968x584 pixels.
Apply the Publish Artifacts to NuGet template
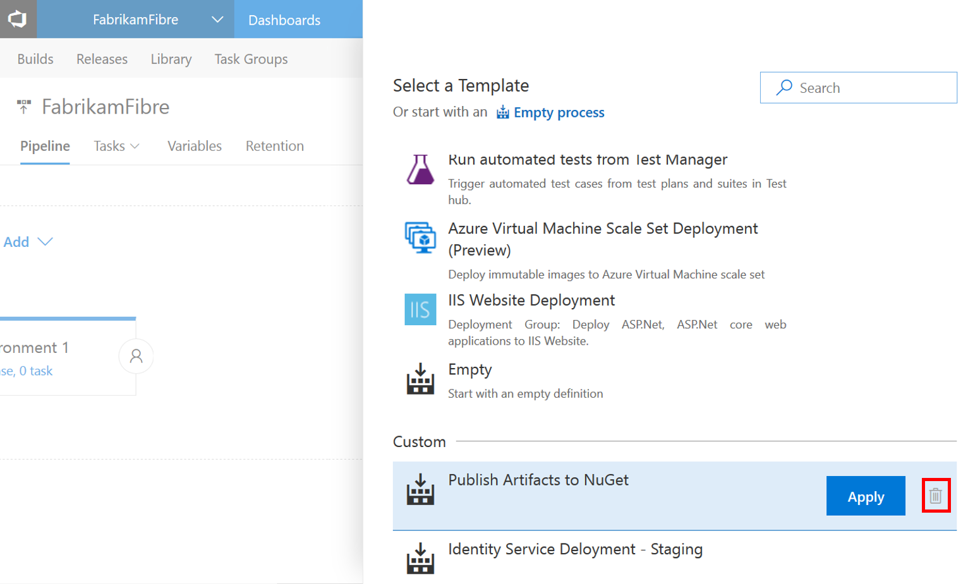pyautogui.click(x=866, y=496)
